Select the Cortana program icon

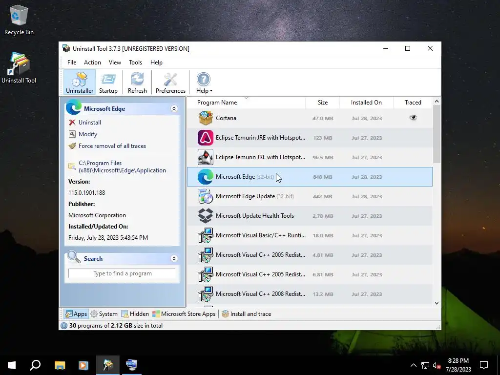(x=206, y=118)
